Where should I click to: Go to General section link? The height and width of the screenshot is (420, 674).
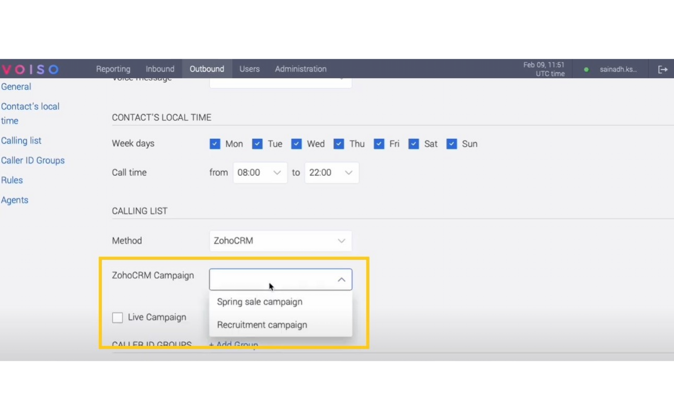point(16,87)
